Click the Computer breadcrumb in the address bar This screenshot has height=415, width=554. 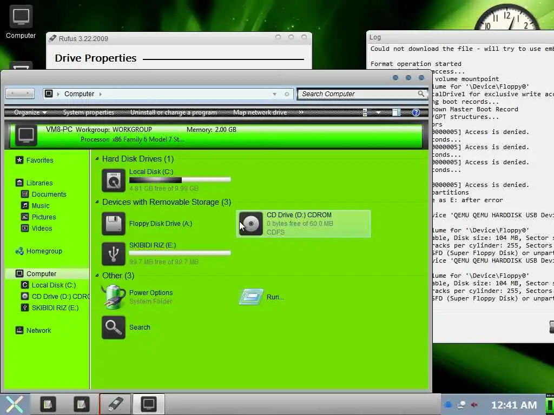pos(79,94)
